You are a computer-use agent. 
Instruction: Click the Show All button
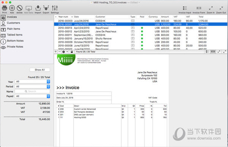pos(40,70)
